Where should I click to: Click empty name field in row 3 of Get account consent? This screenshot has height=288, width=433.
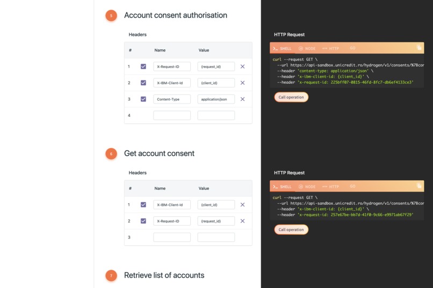click(172, 237)
